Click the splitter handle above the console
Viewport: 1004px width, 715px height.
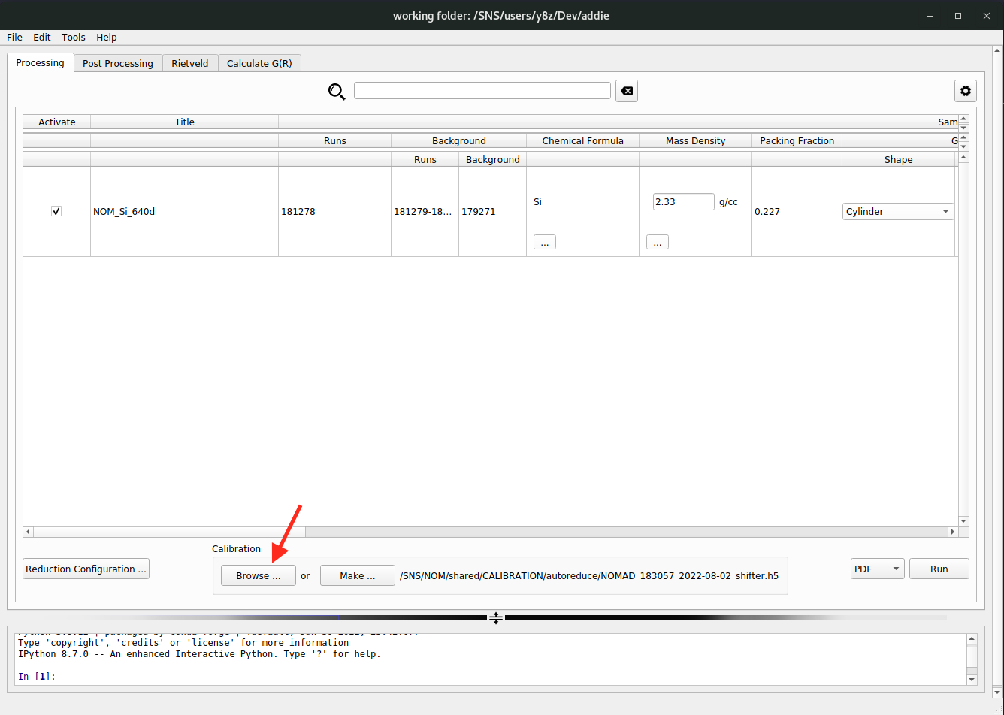(x=496, y=618)
